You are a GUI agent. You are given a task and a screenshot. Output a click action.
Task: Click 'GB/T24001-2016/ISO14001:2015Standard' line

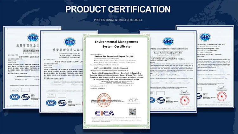pos(111,68)
